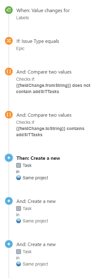Click Same project text in the second Create action
The width and height of the screenshot is (112, 278).
tap(35, 221)
